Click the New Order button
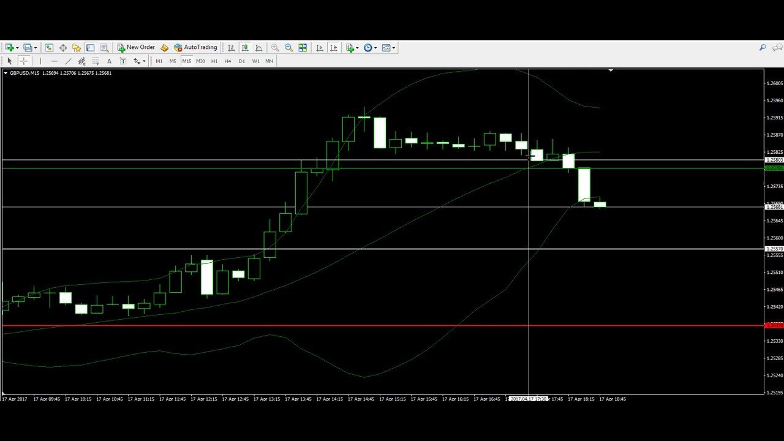The width and height of the screenshot is (784, 441). tap(136, 47)
